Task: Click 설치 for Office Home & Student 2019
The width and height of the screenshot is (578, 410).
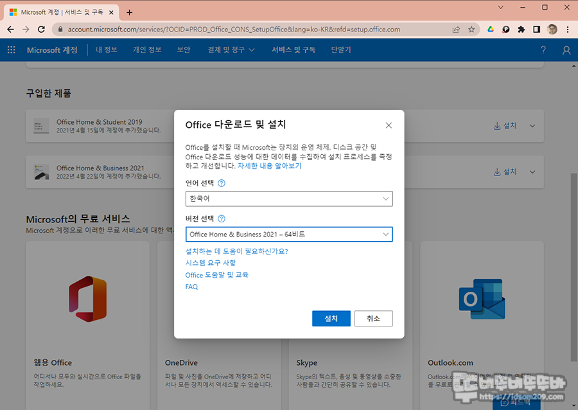Action: pyautogui.click(x=505, y=126)
